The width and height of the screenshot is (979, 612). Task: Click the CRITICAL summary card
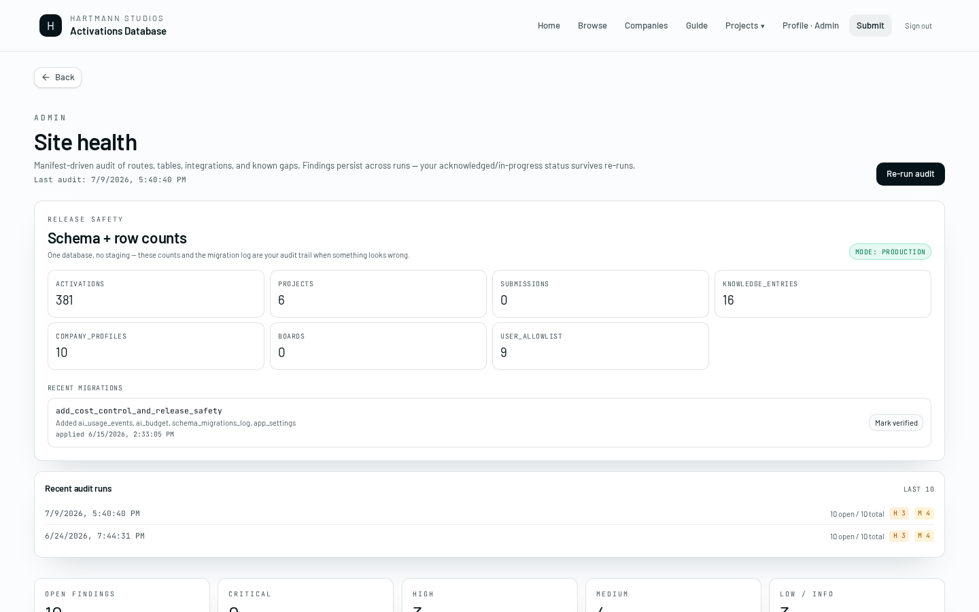tap(305, 595)
